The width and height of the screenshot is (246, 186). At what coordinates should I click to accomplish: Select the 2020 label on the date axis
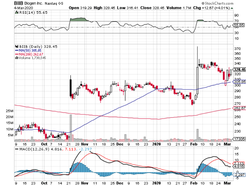point(157,143)
